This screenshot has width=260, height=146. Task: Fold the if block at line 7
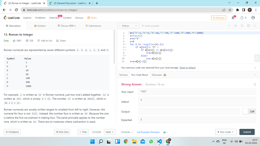tap(126, 50)
